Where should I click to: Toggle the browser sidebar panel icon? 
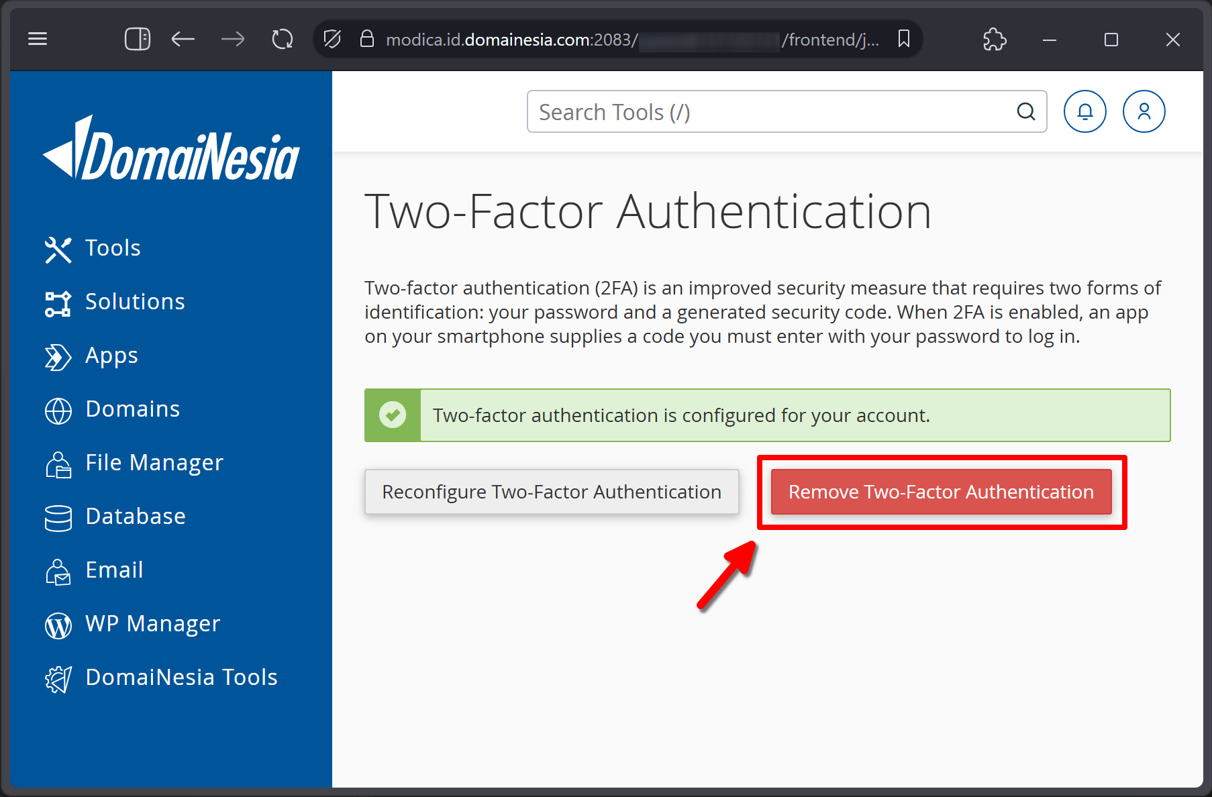[138, 39]
